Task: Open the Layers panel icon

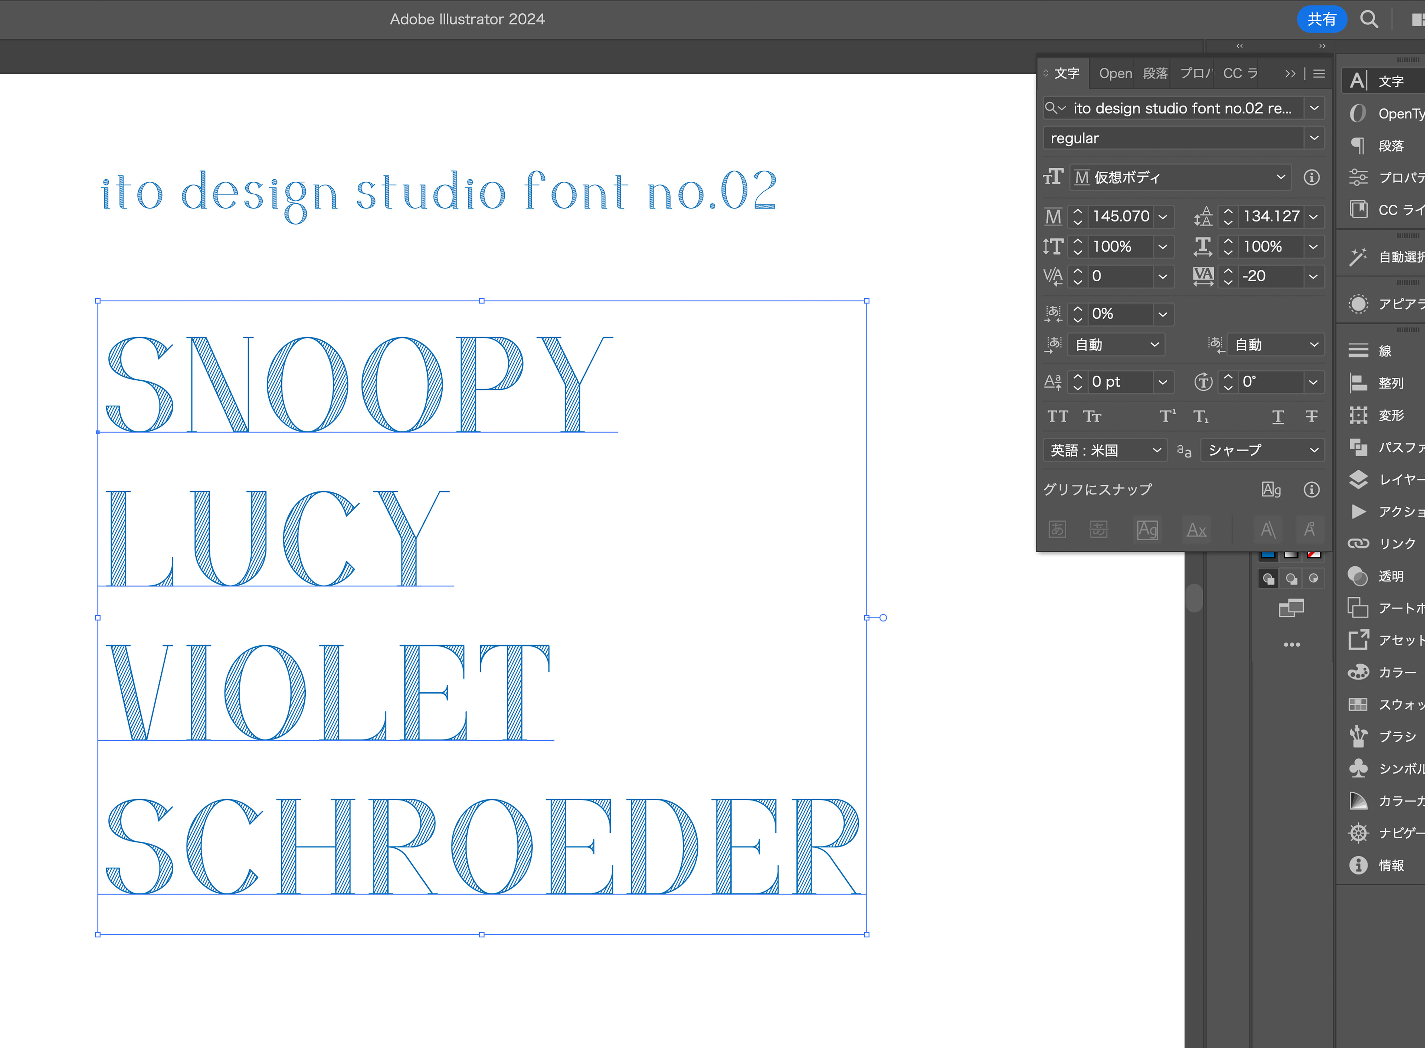Action: pos(1358,479)
